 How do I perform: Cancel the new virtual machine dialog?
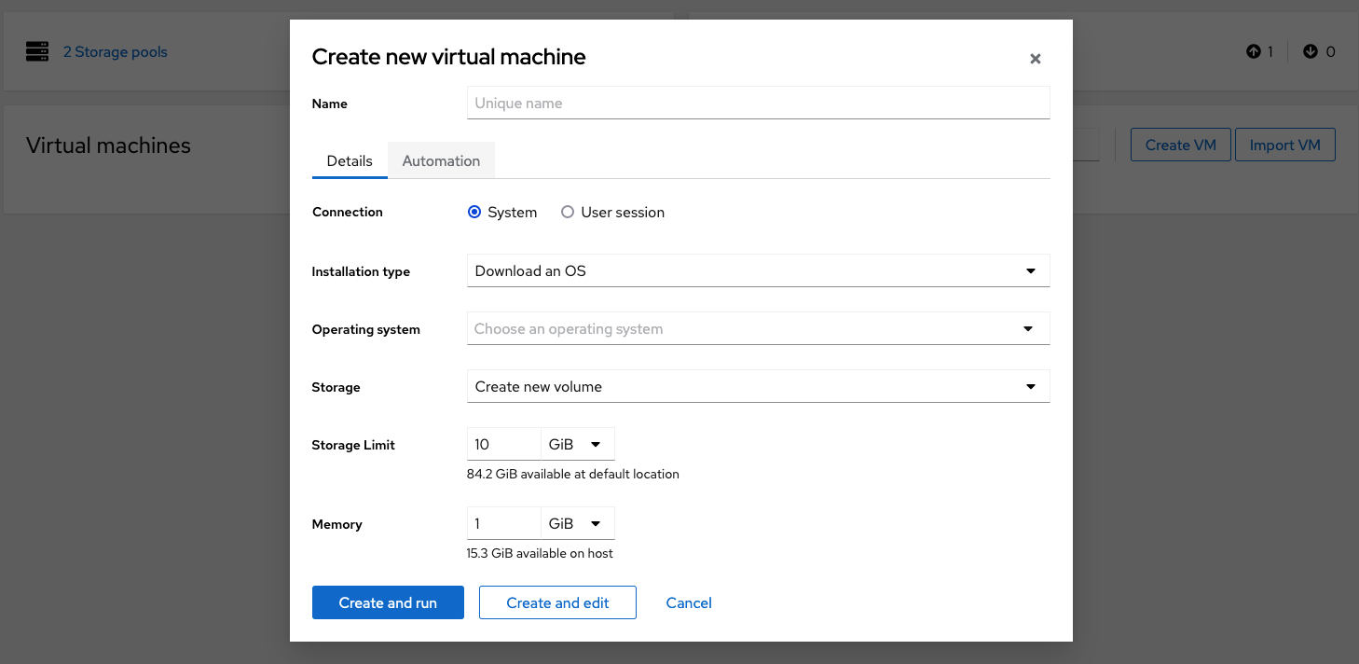point(689,602)
